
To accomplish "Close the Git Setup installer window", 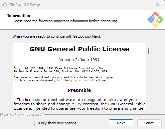I will 158,5.
